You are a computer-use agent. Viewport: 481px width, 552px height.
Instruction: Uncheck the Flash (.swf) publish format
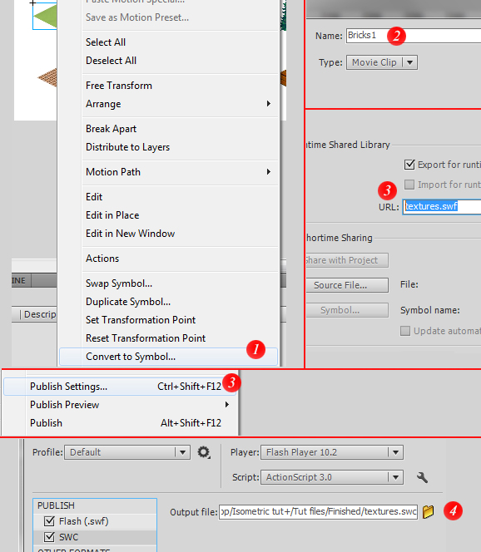(x=49, y=520)
